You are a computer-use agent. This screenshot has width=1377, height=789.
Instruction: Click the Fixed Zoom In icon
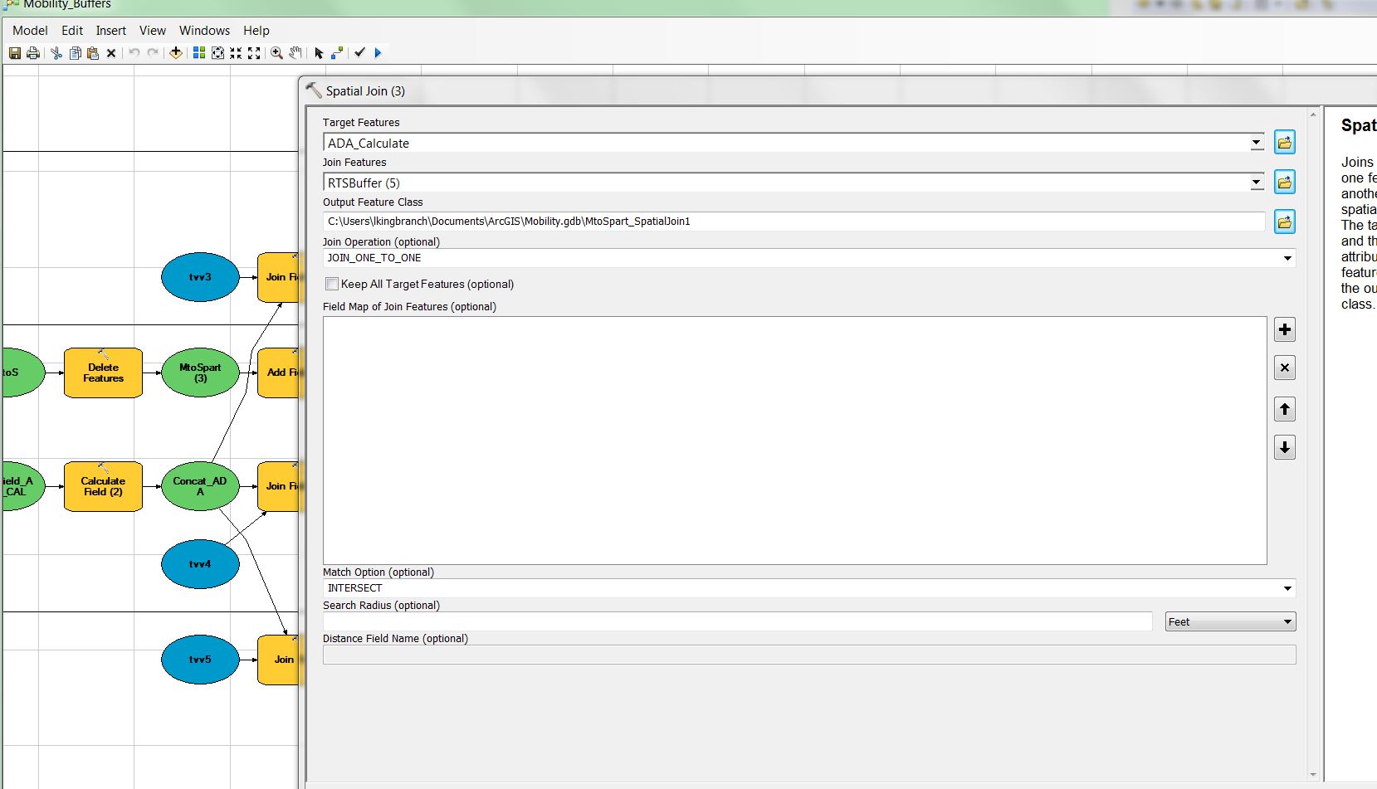point(236,53)
